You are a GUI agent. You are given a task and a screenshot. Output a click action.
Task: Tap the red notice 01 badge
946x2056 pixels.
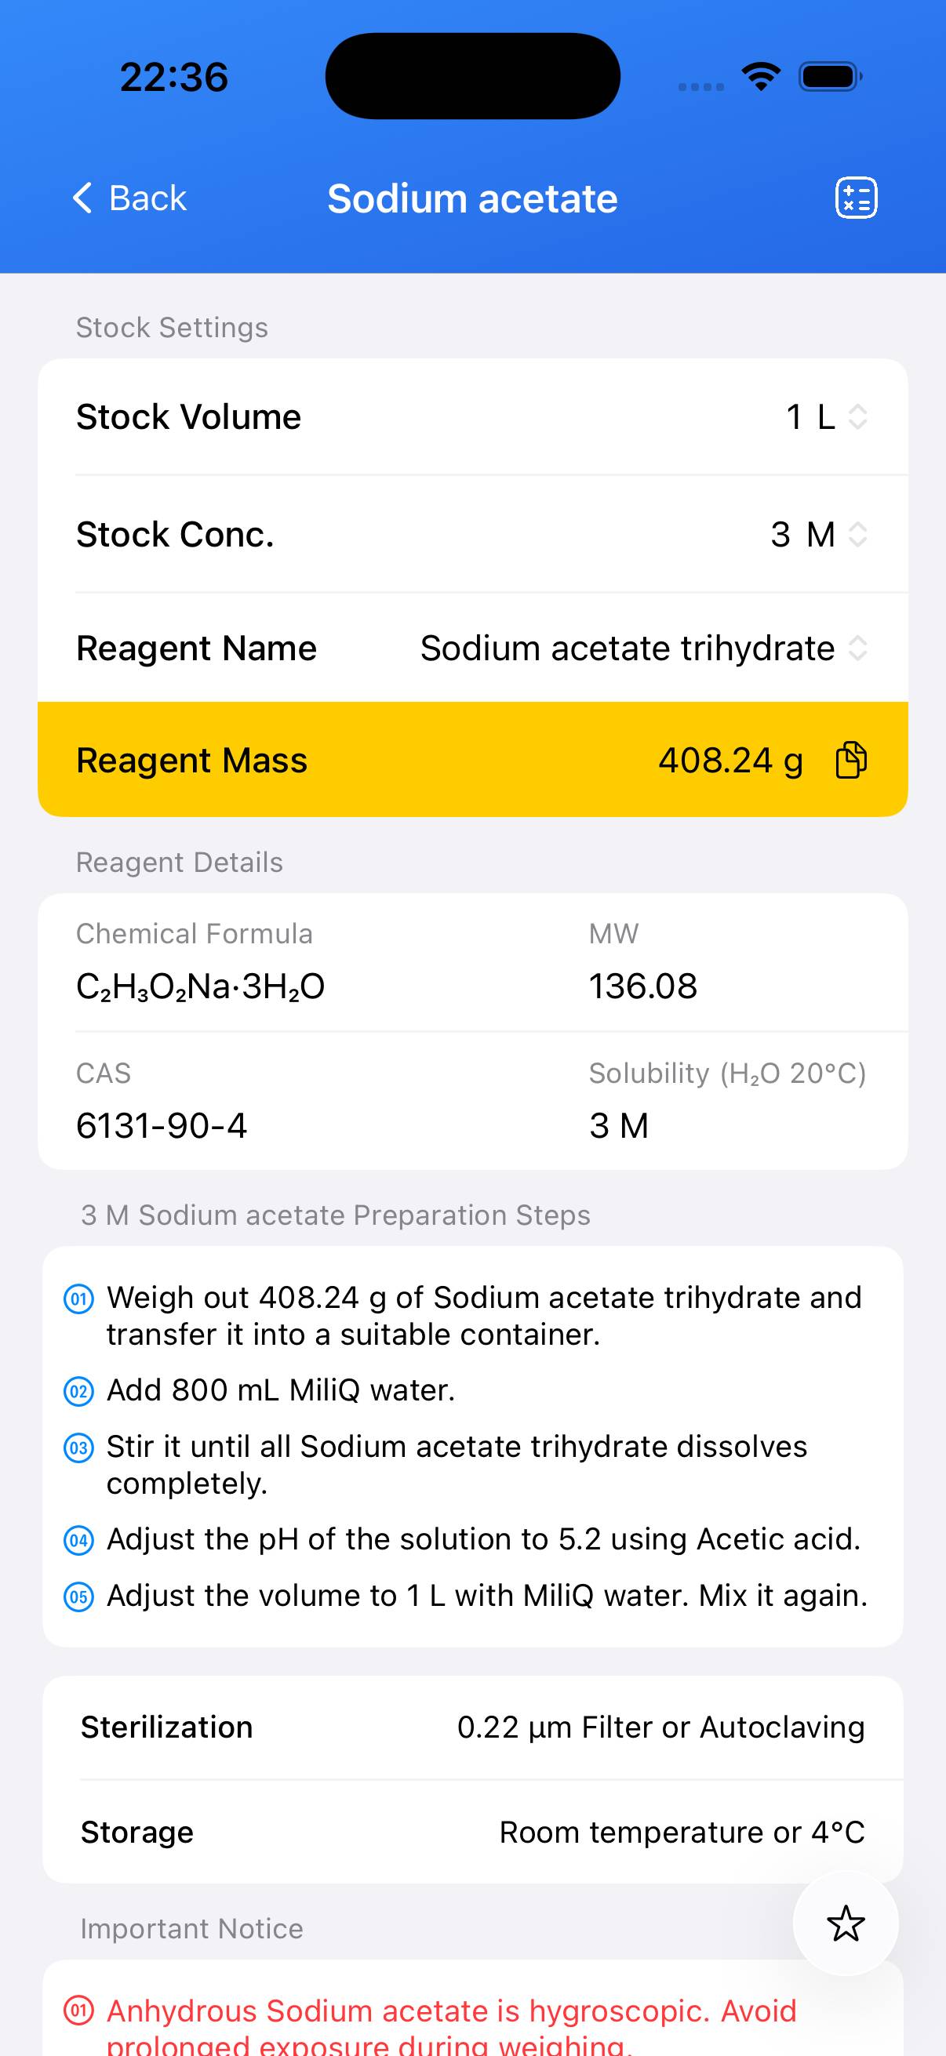tap(78, 2011)
